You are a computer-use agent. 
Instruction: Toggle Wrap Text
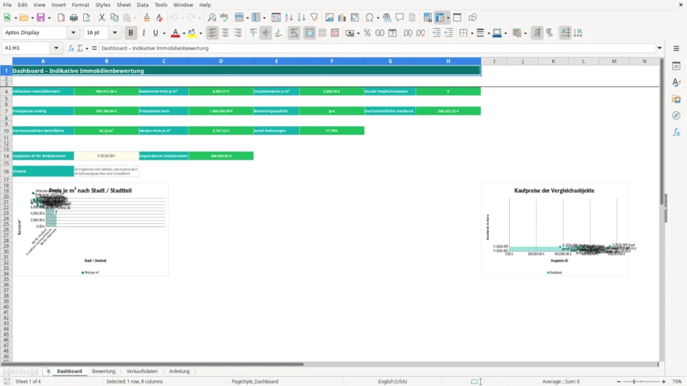point(294,33)
